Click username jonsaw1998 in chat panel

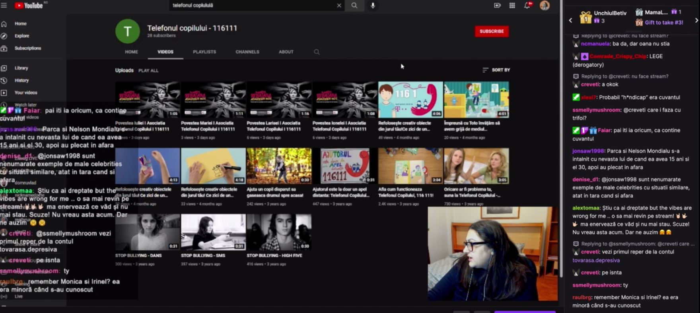pyautogui.click(x=588, y=151)
